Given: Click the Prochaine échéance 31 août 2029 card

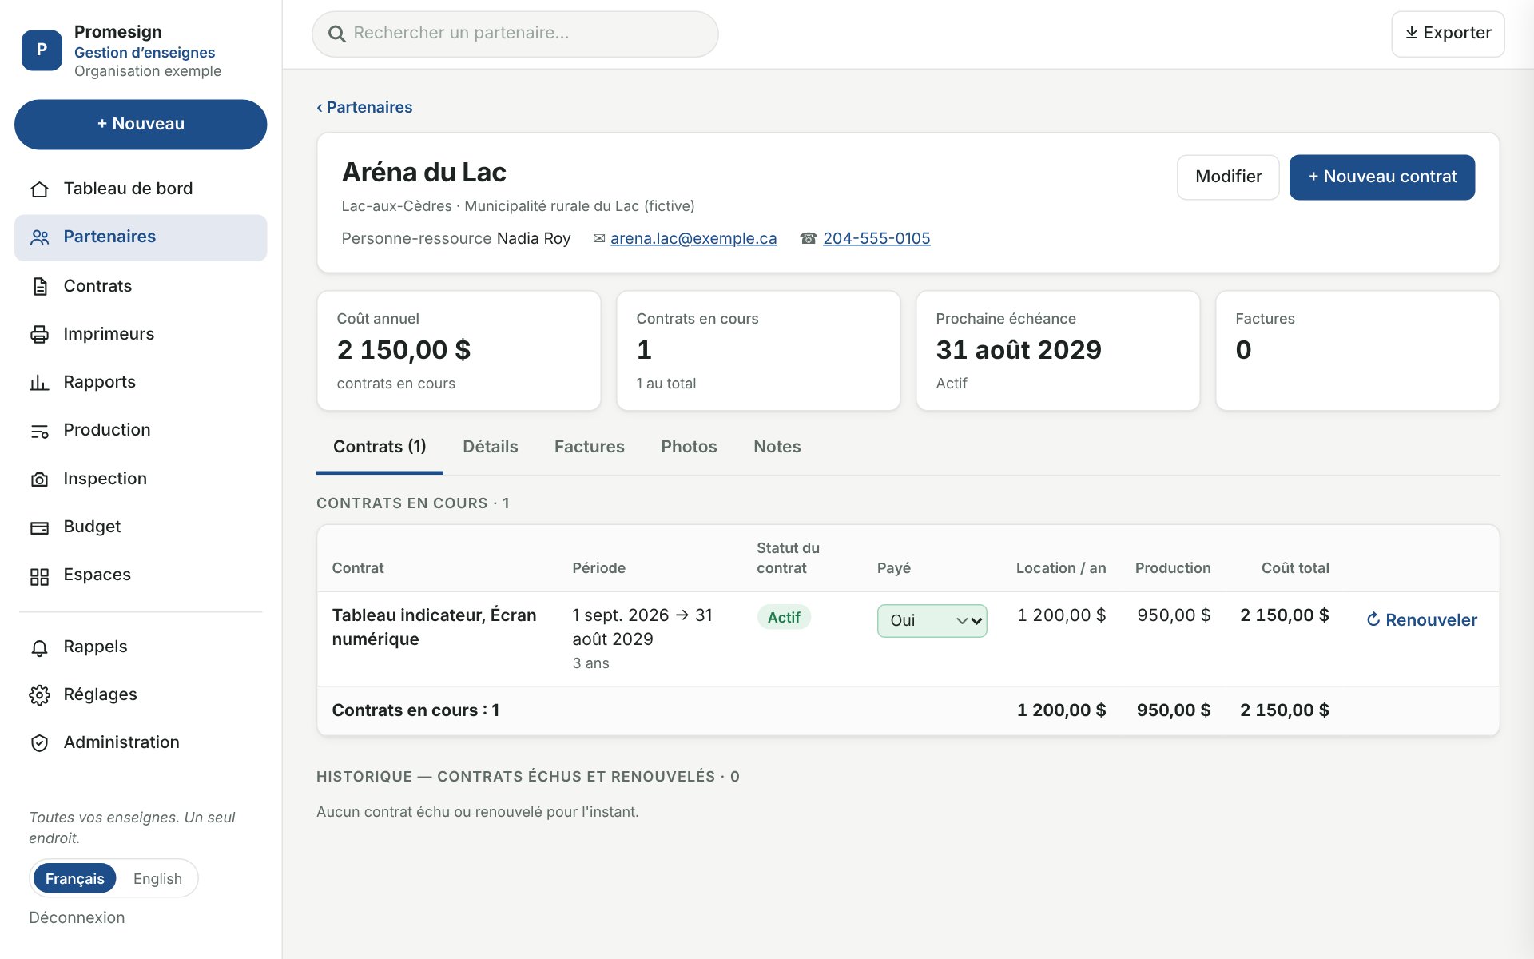Looking at the screenshot, I should click(x=1058, y=351).
